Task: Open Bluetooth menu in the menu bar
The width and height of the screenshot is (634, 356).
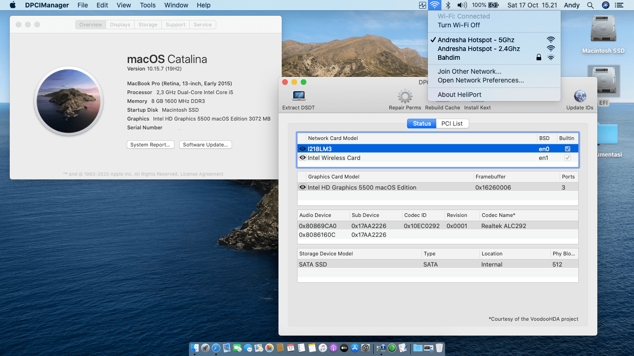Action: (448, 5)
